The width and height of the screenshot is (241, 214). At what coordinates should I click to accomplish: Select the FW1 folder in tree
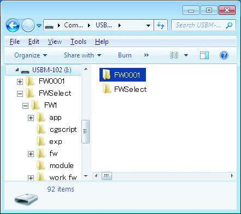(50, 105)
